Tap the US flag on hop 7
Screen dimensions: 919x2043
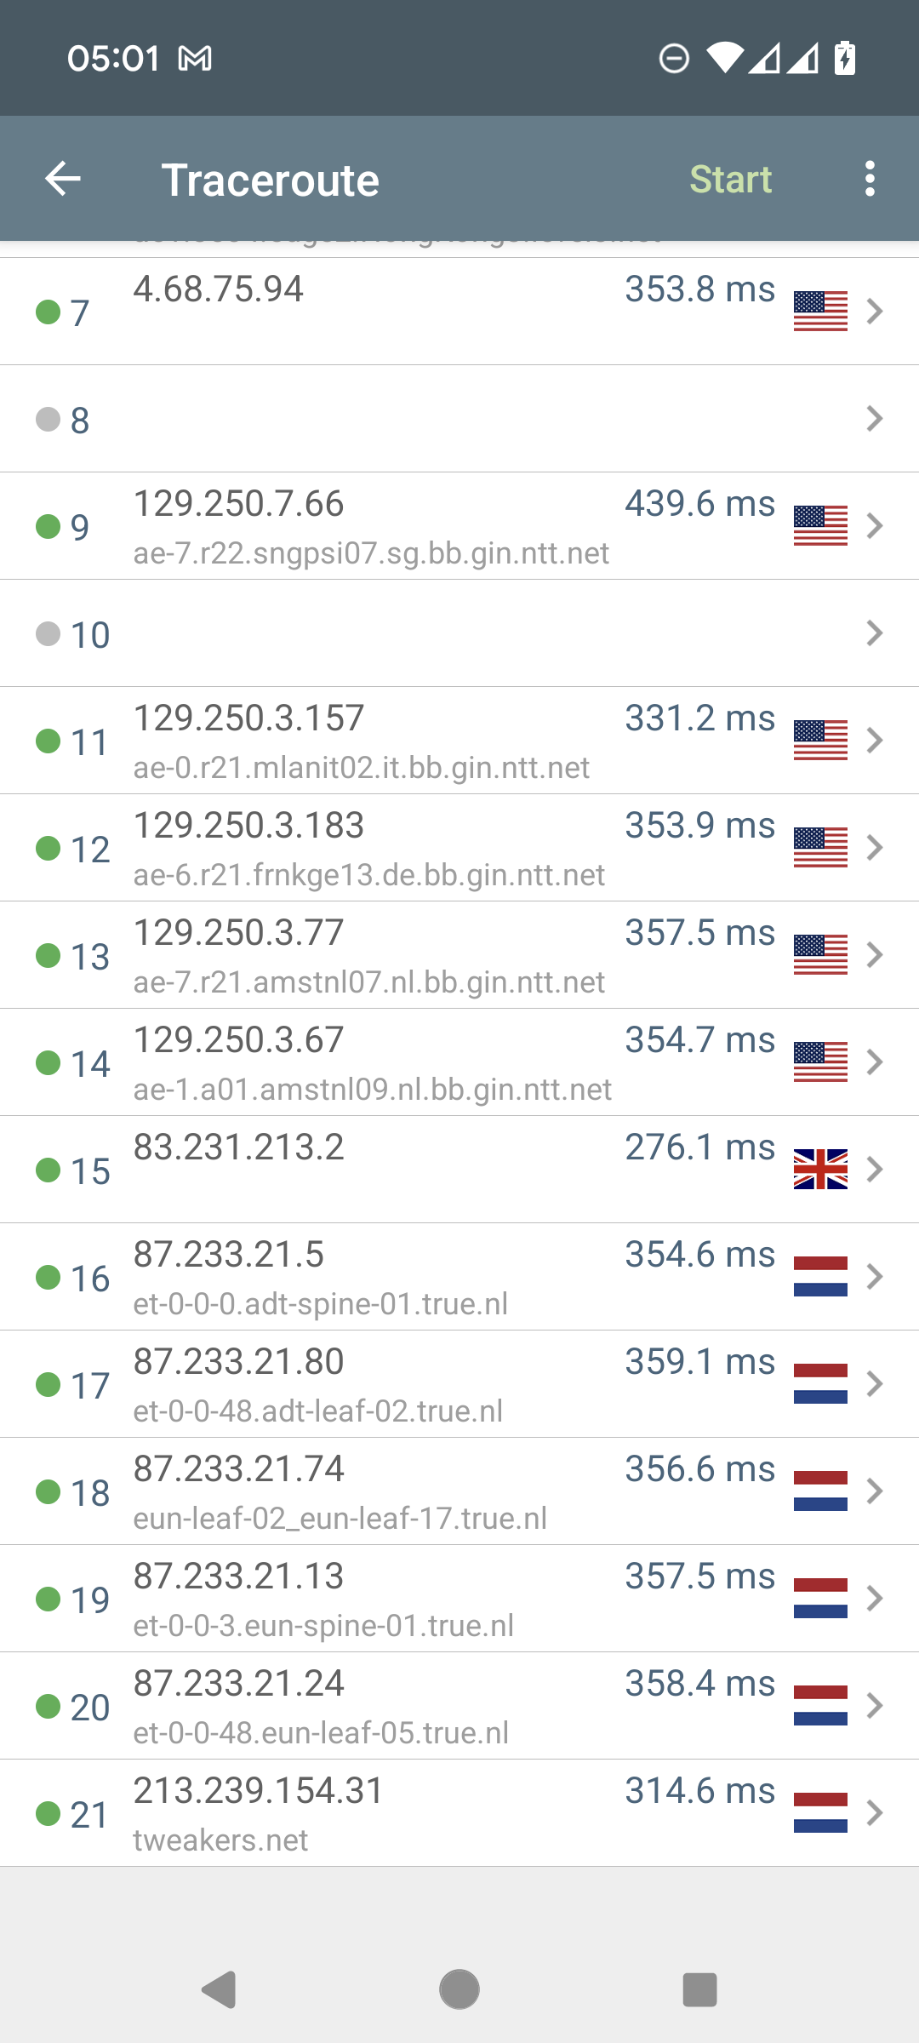820,311
